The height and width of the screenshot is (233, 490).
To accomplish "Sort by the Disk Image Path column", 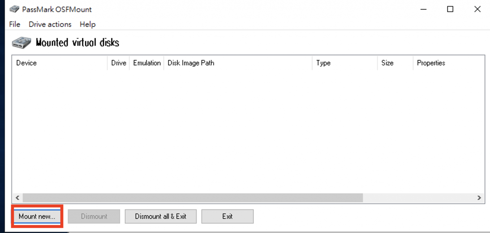I will click(x=238, y=63).
